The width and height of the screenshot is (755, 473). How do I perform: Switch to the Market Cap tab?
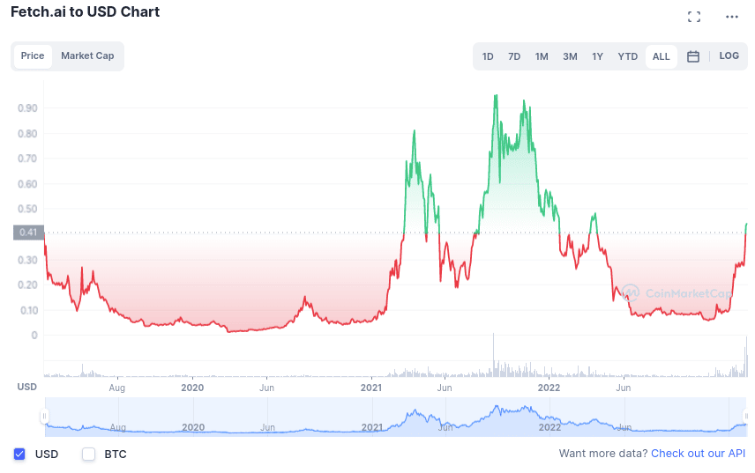[87, 55]
